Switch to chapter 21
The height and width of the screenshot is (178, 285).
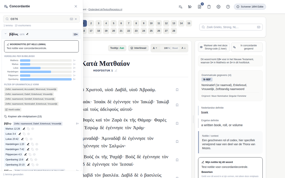point(121,31)
